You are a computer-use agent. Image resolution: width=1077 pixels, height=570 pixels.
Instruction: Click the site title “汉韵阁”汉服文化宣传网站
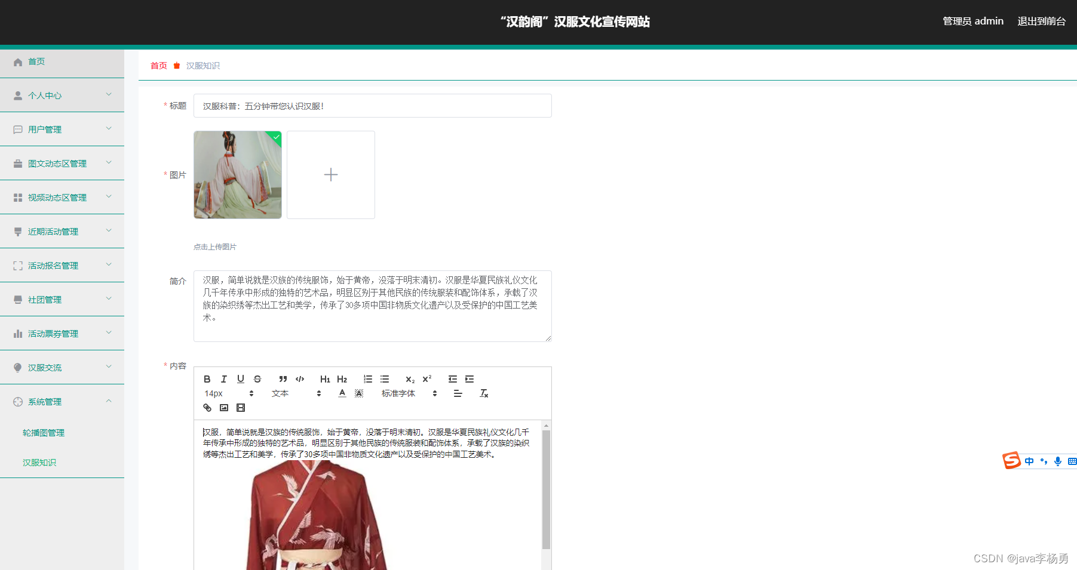click(x=575, y=21)
